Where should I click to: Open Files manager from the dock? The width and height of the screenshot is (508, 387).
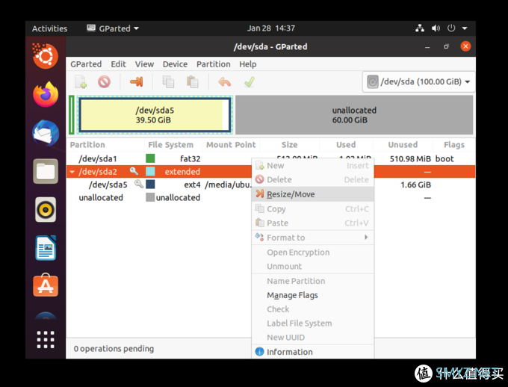tap(46, 171)
